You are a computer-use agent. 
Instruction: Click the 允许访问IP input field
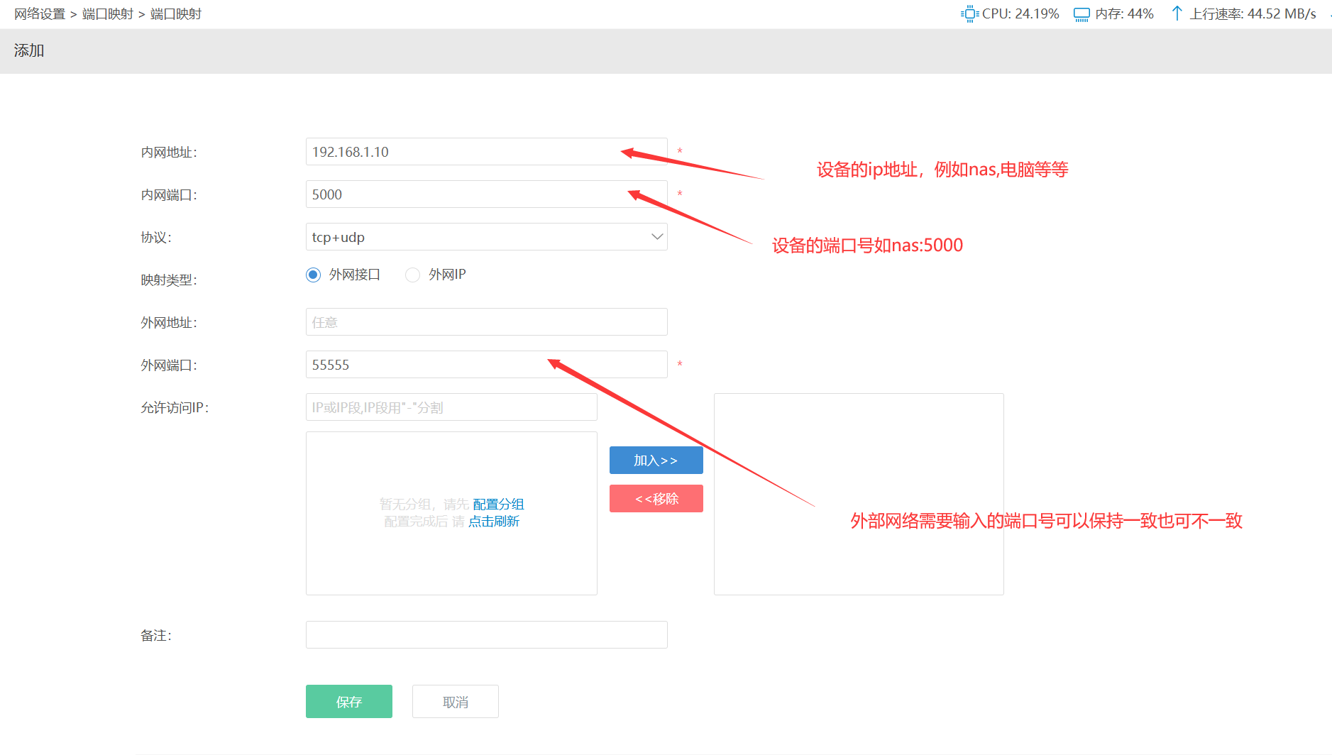(451, 407)
